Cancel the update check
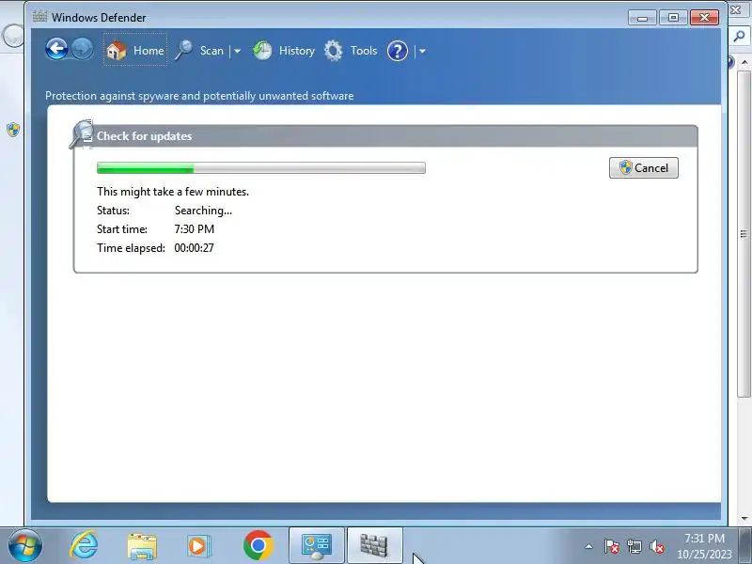 point(644,168)
